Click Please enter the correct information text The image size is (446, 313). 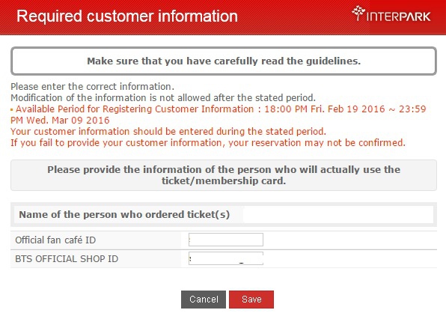(93, 87)
